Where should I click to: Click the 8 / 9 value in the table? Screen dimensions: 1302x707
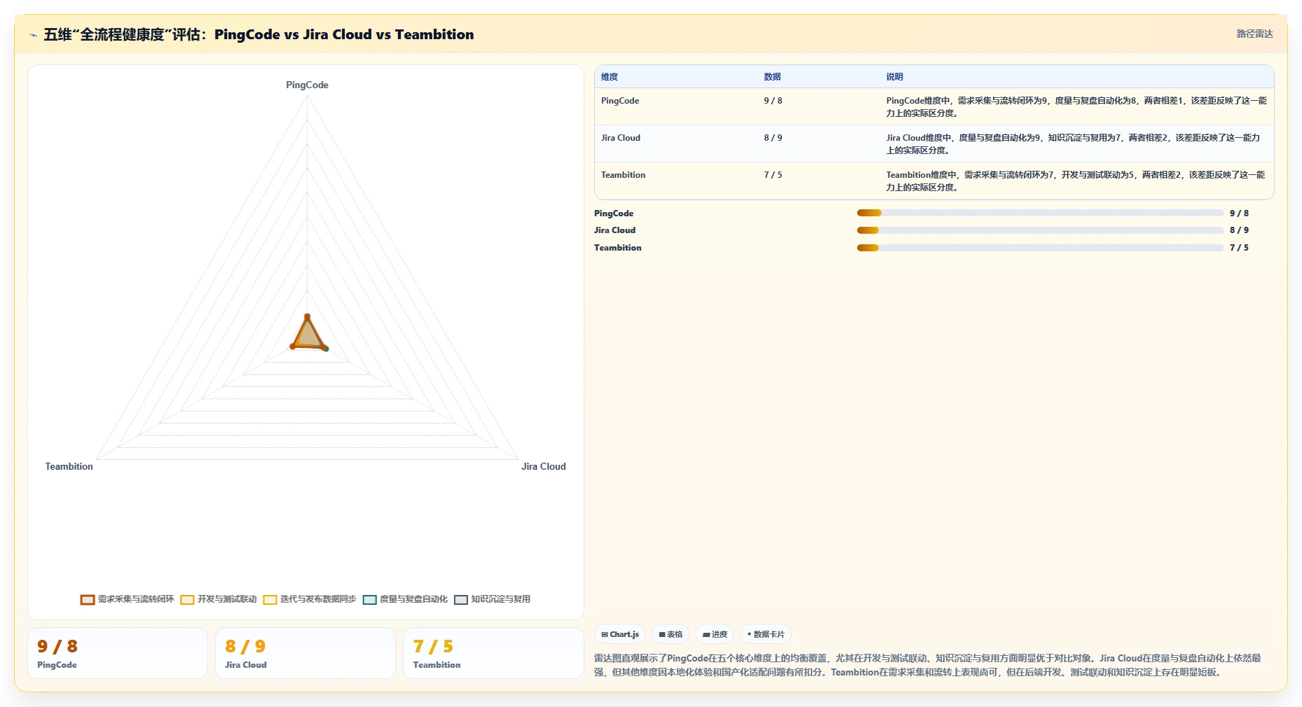click(x=773, y=138)
